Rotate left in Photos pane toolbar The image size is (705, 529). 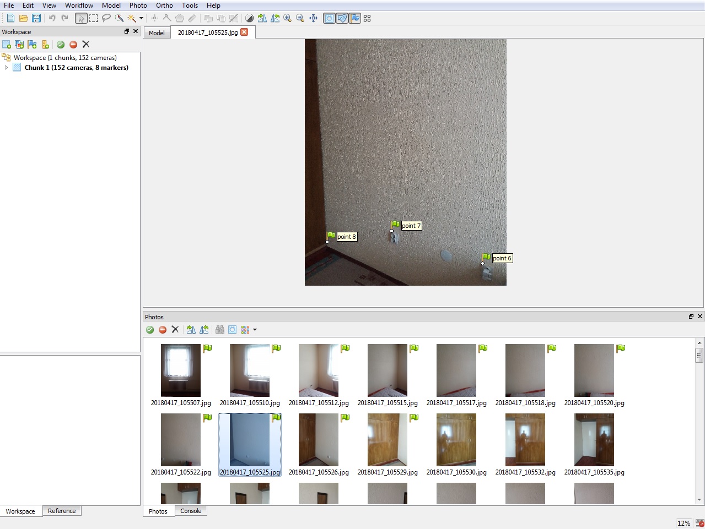[204, 330]
